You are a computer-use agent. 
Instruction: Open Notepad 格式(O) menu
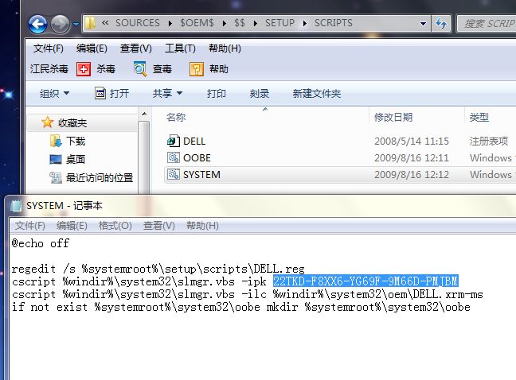tap(115, 226)
